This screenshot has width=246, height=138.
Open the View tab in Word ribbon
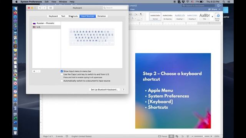tap(132, 9)
